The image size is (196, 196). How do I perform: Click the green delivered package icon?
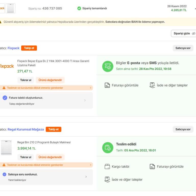pyautogui.click(x=107, y=148)
